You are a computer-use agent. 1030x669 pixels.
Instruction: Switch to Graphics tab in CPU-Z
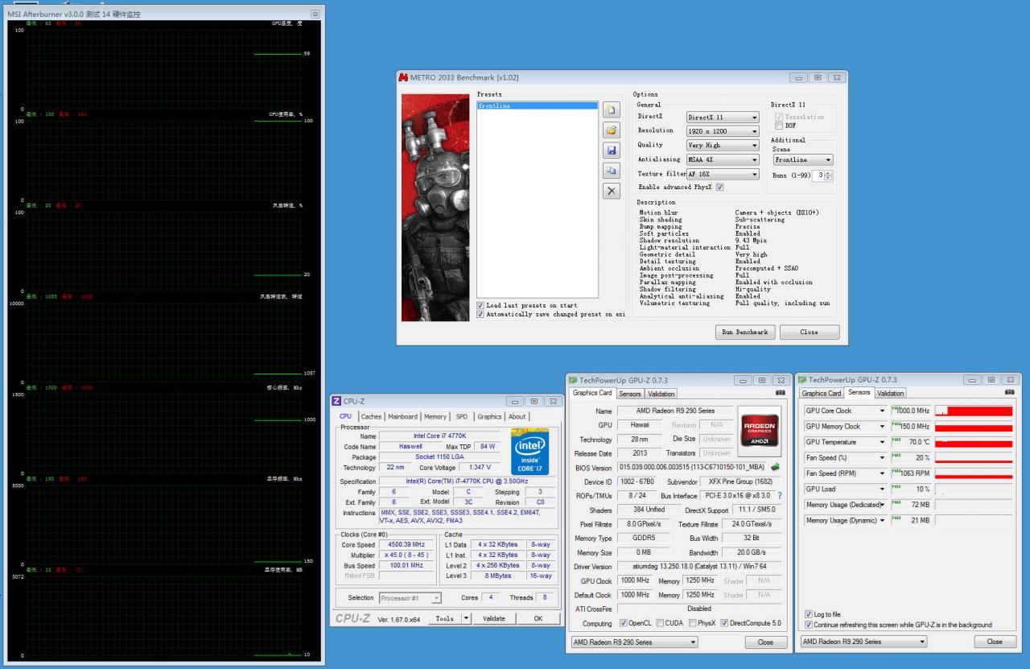(x=489, y=416)
